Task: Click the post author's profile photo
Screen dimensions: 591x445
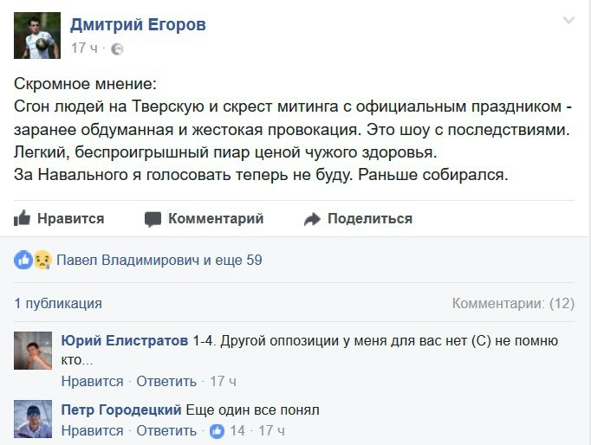Action: click(x=37, y=35)
